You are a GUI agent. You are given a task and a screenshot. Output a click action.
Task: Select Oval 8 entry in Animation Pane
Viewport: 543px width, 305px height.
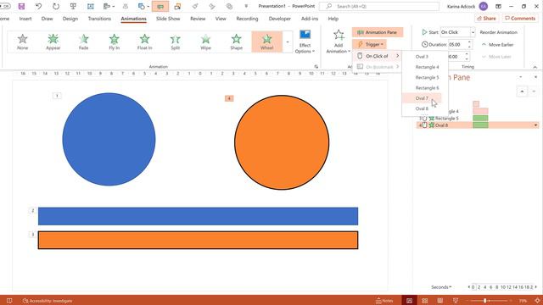pos(478,125)
